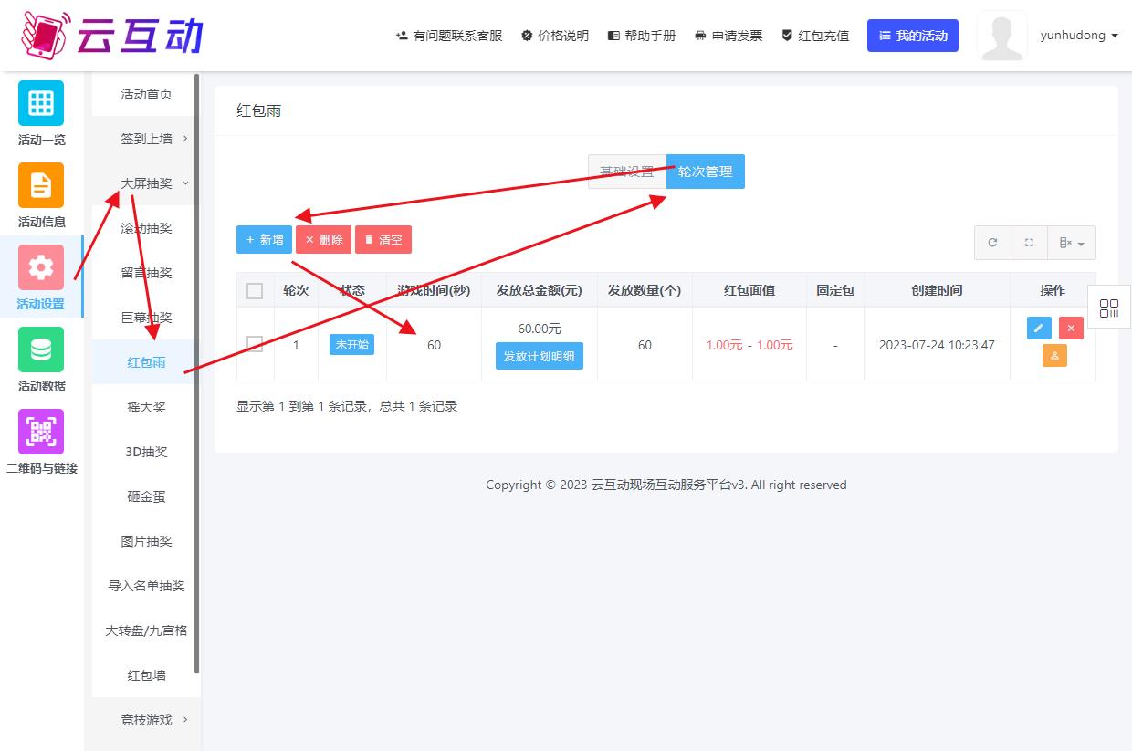Check the select-all checkbox in table header
The image size is (1132, 751).
(x=255, y=291)
